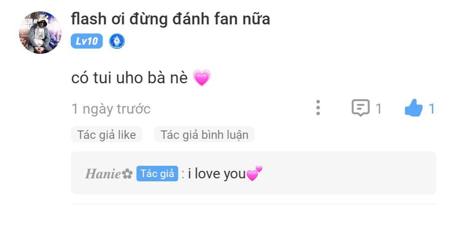
Task: Click the blue "Tác giả" label
Action: tap(157, 173)
